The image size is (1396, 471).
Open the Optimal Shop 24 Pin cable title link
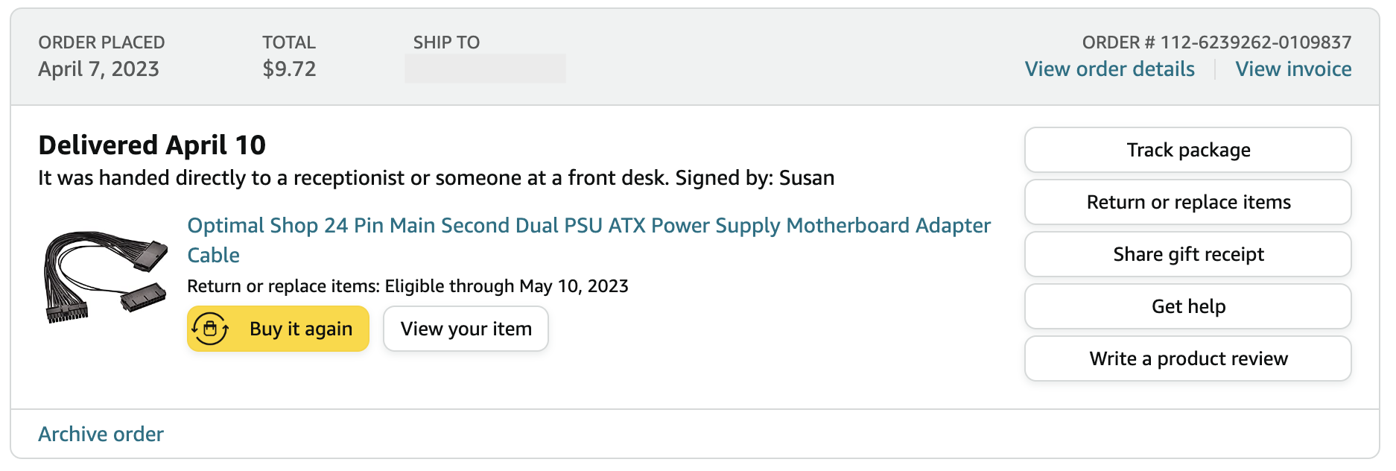pyautogui.click(x=588, y=226)
